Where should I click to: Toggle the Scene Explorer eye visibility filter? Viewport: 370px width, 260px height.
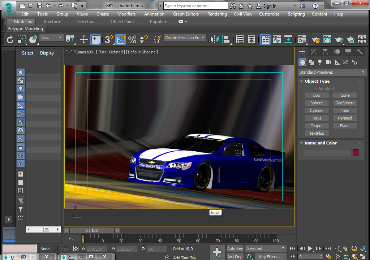(x=21, y=164)
